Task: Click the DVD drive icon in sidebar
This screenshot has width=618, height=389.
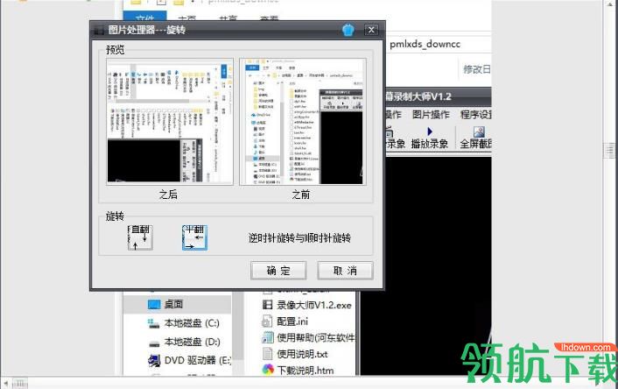Action: (x=154, y=360)
